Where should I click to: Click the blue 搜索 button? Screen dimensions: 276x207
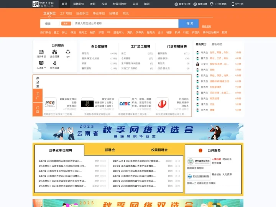tap(189, 23)
